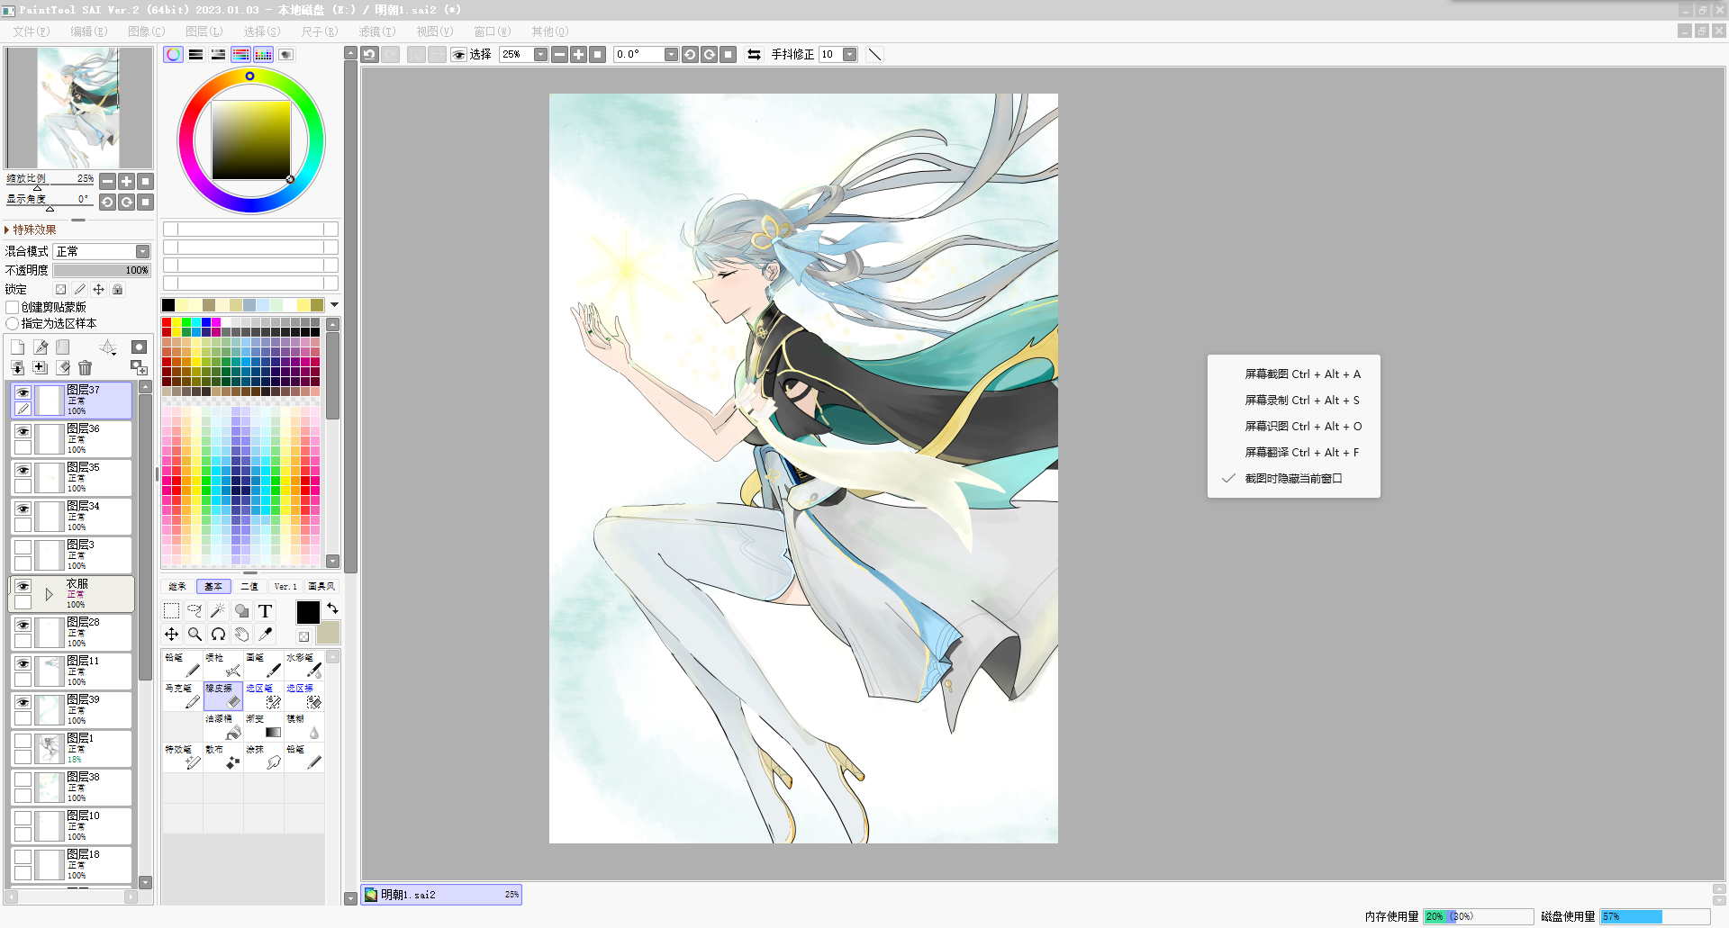Pick the move layer tool
The width and height of the screenshot is (1729, 928).
[x=171, y=635]
